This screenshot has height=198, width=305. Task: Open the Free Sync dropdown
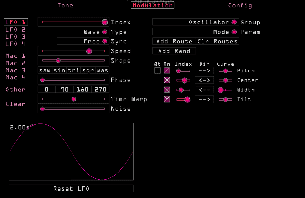click(x=83, y=41)
